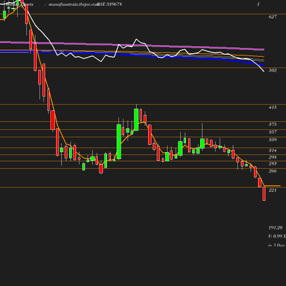Click the munafasutra website watermark text
The image size is (286, 286).
[x=73, y=4]
